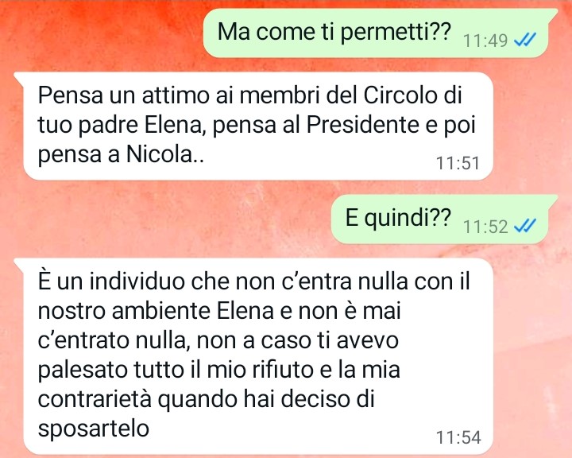The width and height of the screenshot is (572, 458).
Task: Click the 11:51 timestamp
Action: (458, 163)
